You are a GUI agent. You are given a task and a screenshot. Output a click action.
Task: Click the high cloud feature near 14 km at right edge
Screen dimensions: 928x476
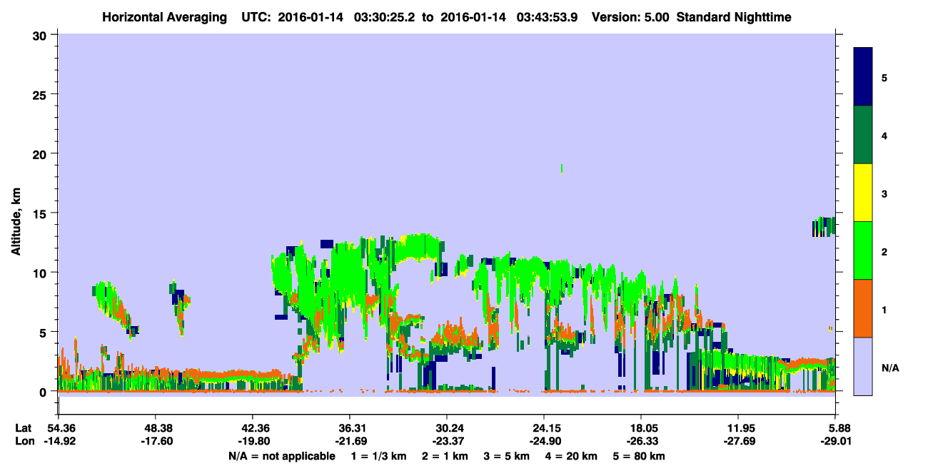pyautogui.click(x=824, y=227)
